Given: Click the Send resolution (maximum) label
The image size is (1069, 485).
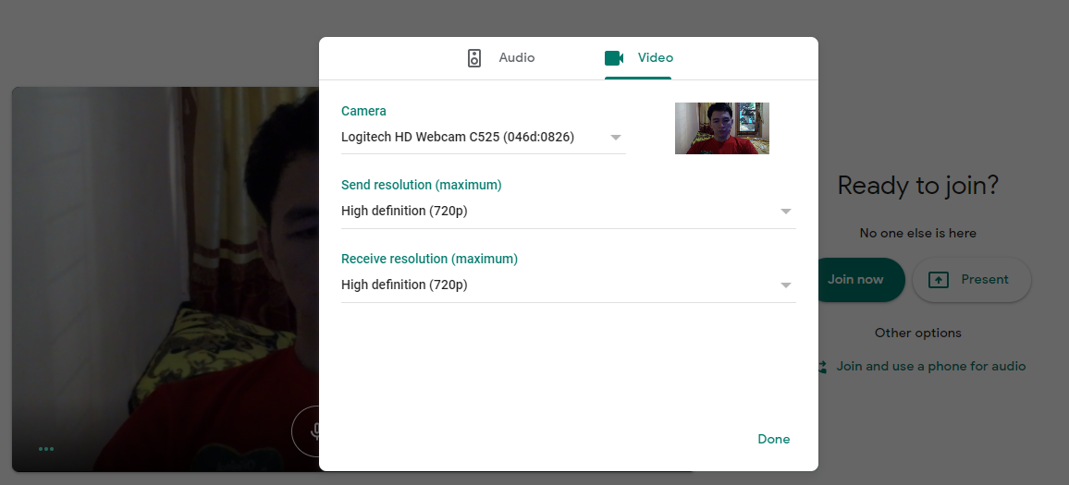Looking at the screenshot, I should 422,186.
